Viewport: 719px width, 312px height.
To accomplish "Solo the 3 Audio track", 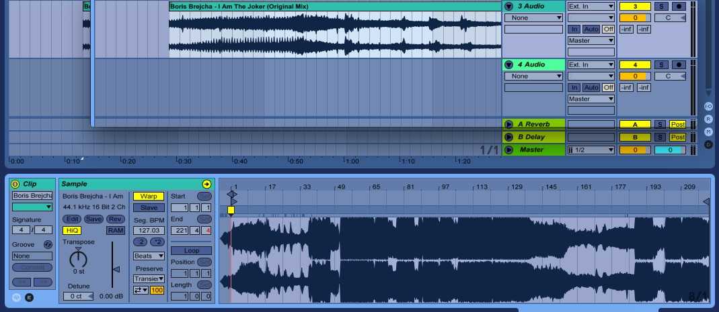I will 660,7.
